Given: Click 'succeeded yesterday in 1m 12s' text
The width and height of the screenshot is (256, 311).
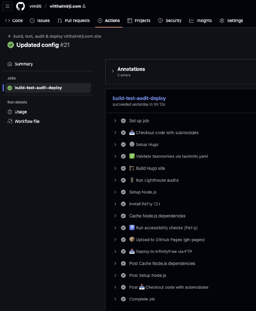Looking at the screenshot, I should click(139, 104).
